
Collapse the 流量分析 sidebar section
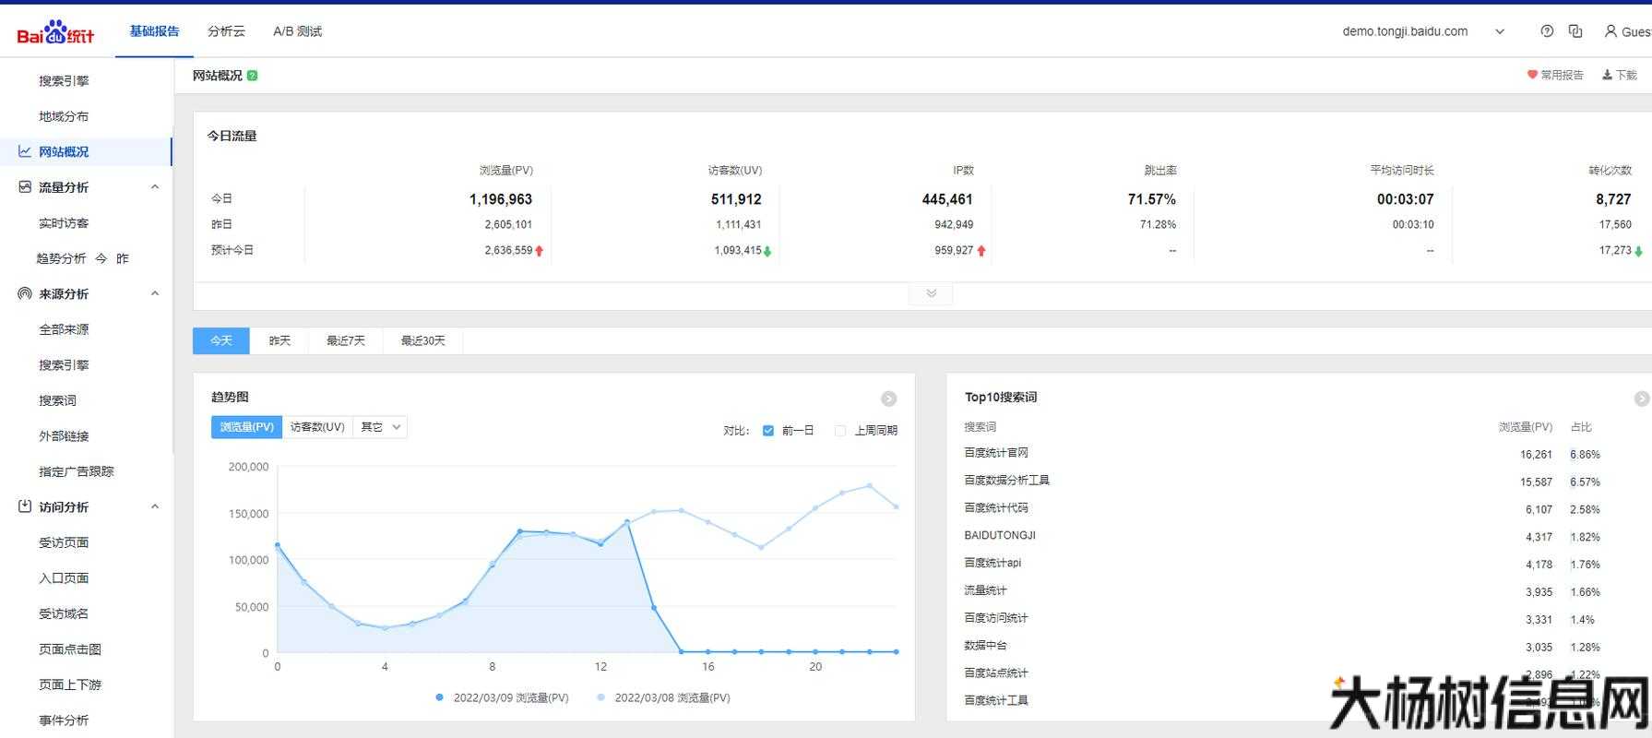155,187
